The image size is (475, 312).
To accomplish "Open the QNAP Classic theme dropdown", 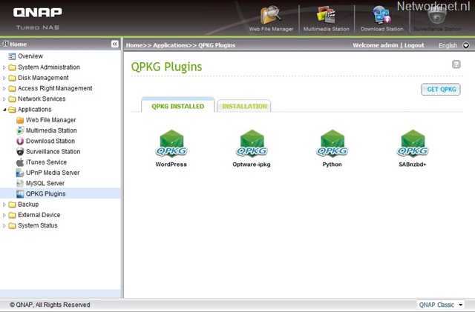I will [440, 305].
